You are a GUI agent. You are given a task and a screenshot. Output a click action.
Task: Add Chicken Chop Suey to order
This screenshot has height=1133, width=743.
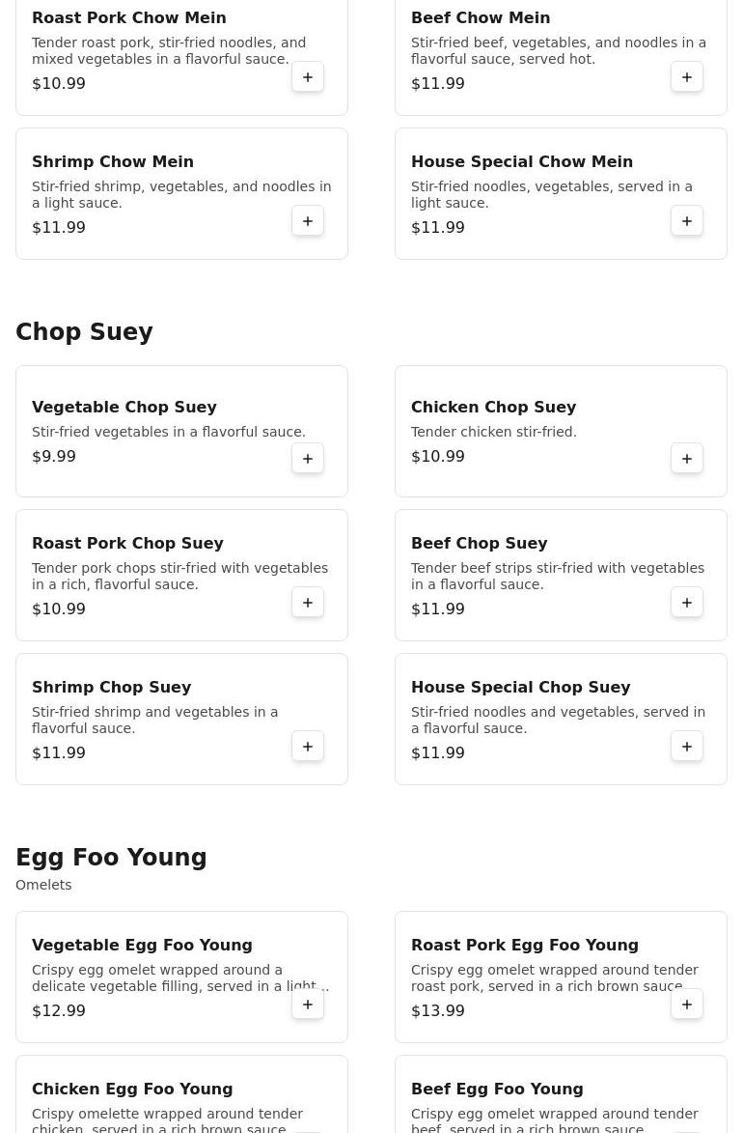coord(687,459)
